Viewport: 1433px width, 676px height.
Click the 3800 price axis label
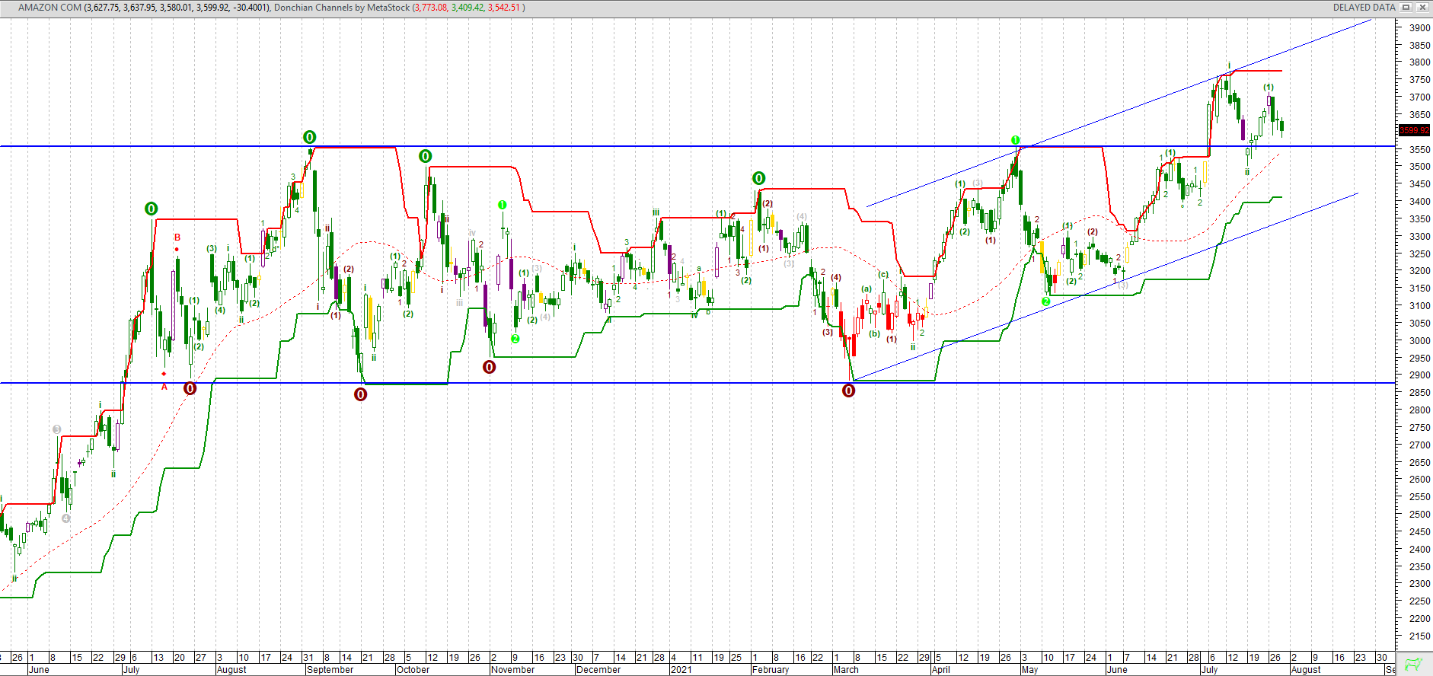(1419, 62)
